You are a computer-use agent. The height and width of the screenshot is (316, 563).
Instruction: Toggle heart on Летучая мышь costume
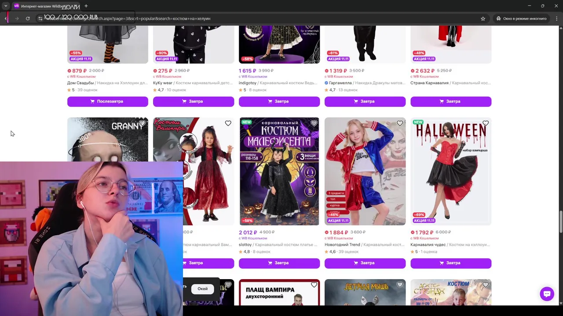399,285
